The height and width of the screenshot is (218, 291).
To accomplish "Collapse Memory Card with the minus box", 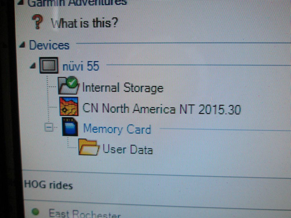I will (x=49, y=127).
